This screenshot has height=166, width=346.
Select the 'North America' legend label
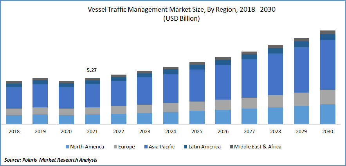[87, 147]
